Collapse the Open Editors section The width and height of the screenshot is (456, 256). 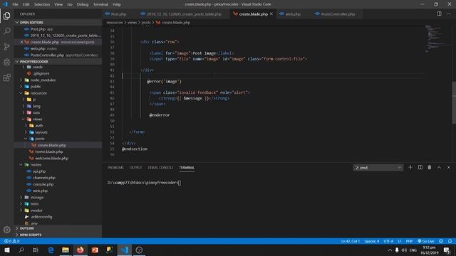click(58, 22)
